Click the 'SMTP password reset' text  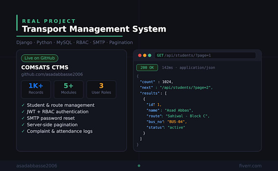coord(51,118)
